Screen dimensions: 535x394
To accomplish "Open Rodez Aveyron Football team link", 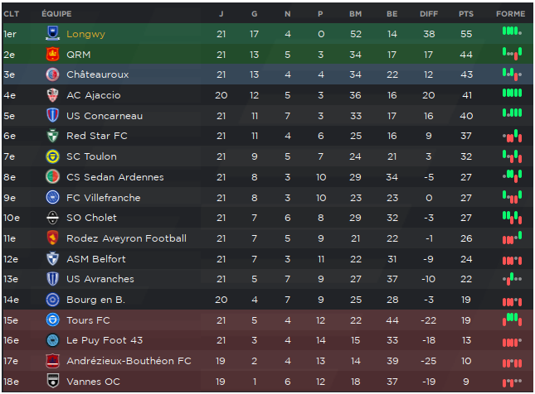I will point(127,238).
